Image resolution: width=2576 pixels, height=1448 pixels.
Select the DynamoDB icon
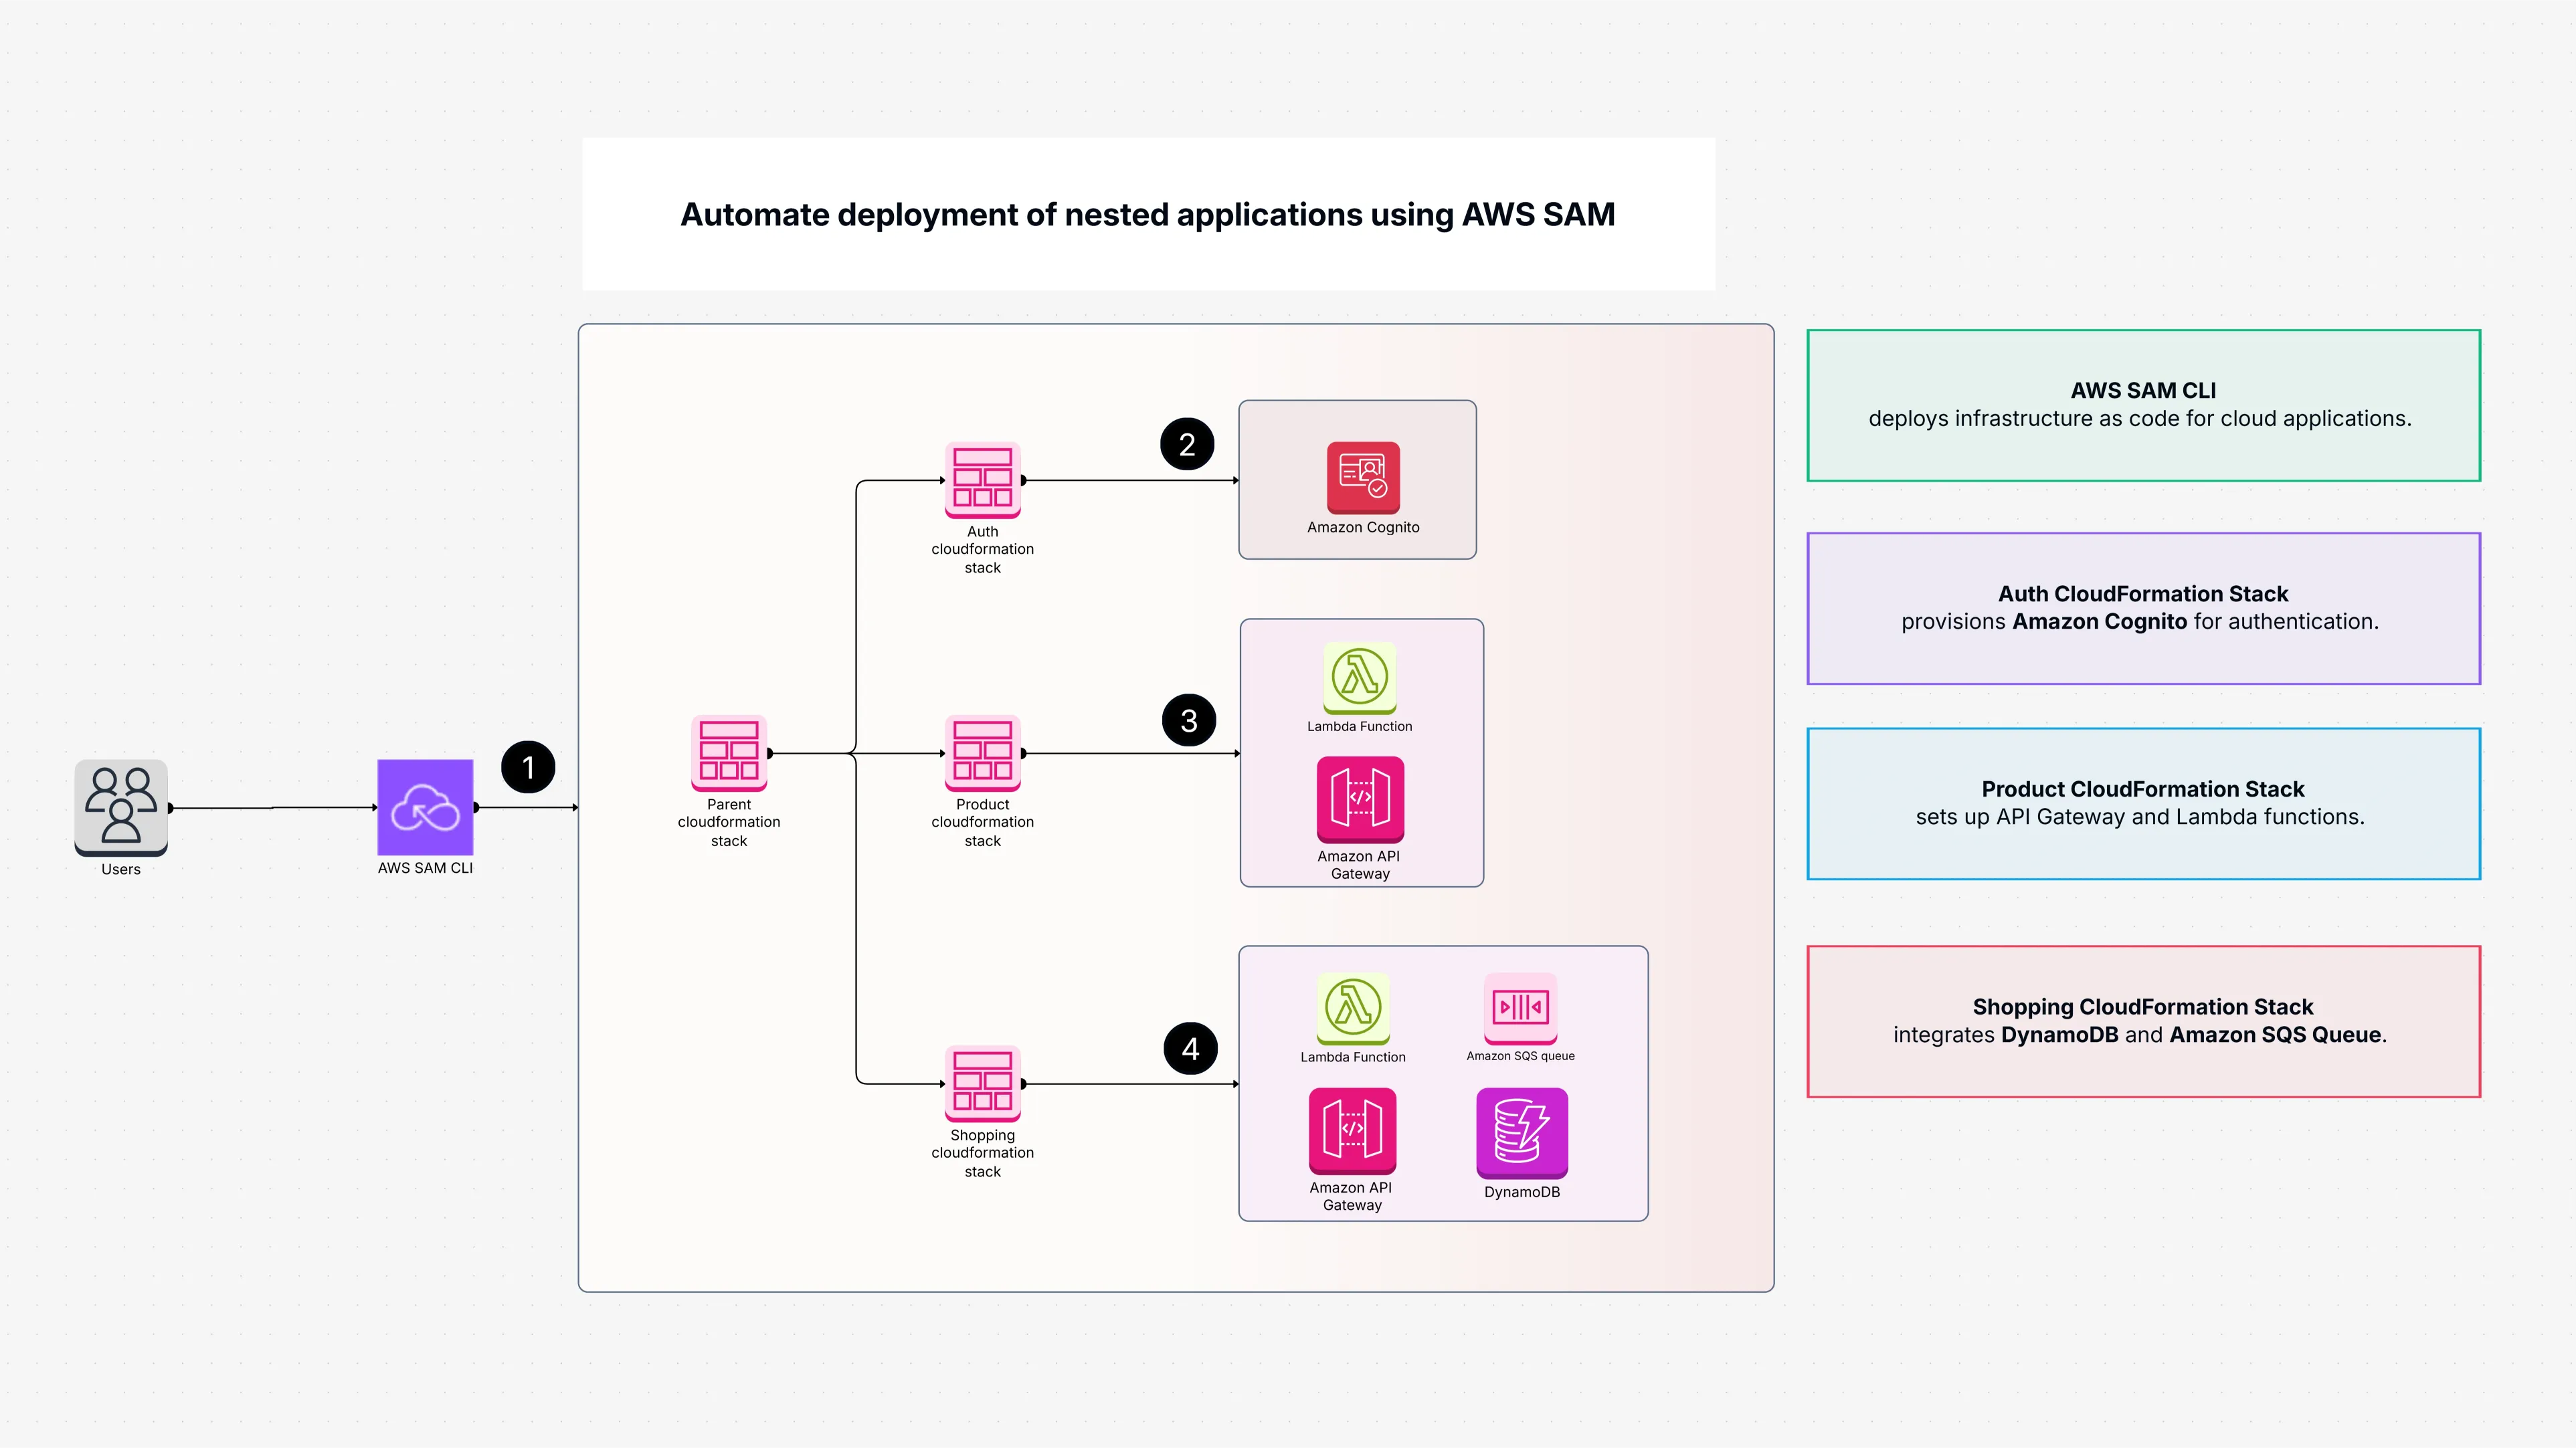click(x=1521, y=1136)
